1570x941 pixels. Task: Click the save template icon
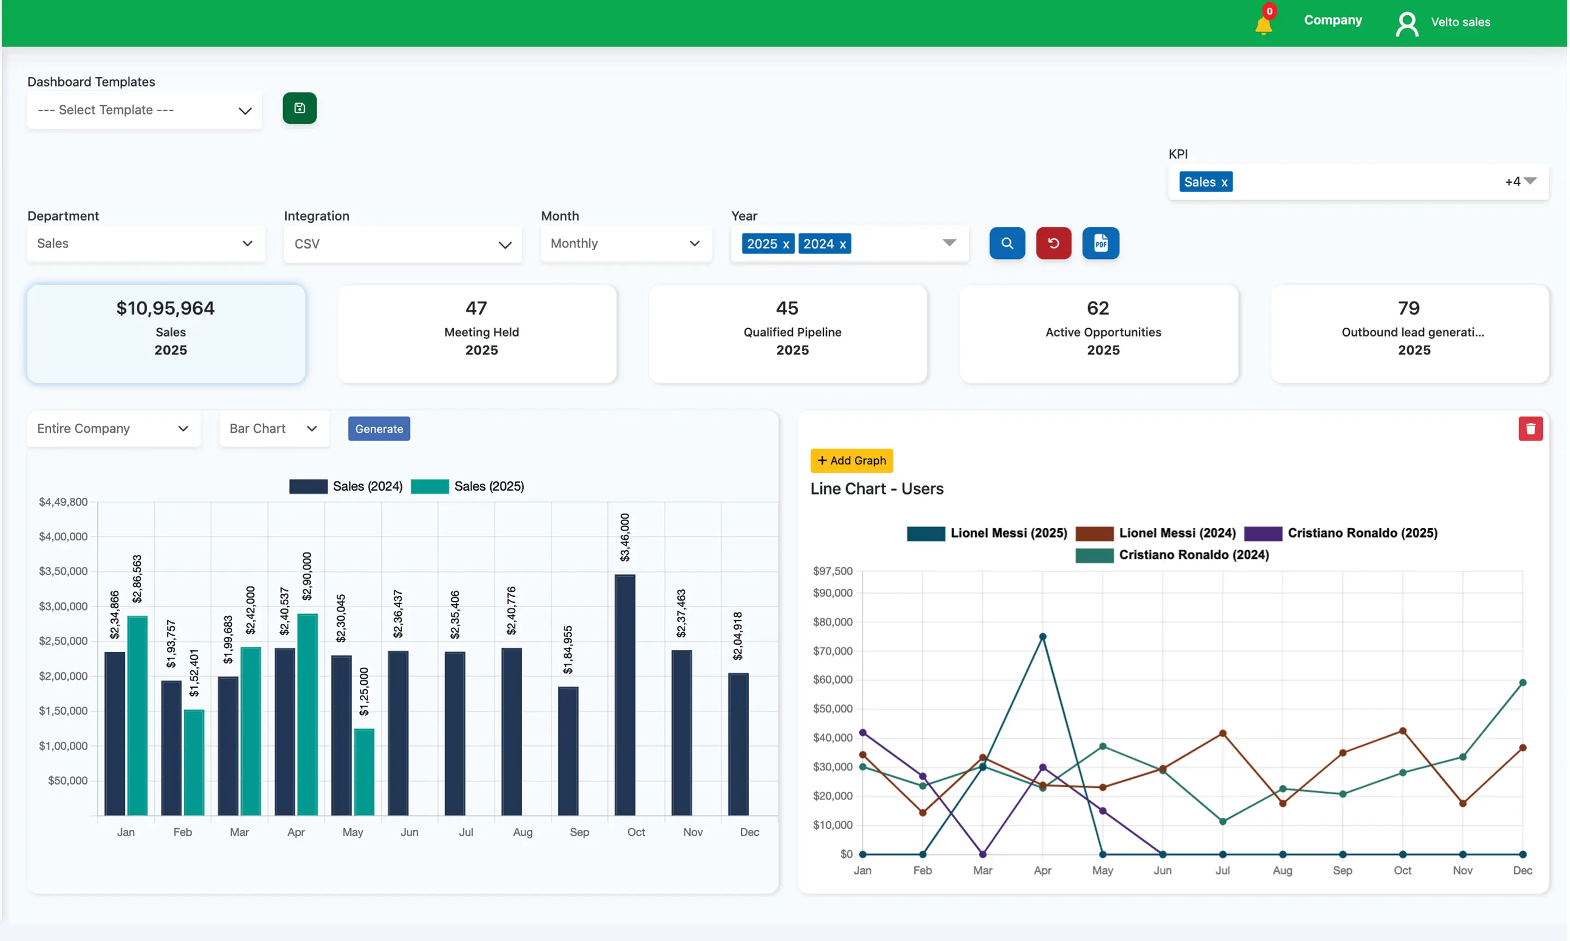coord(299,108)
